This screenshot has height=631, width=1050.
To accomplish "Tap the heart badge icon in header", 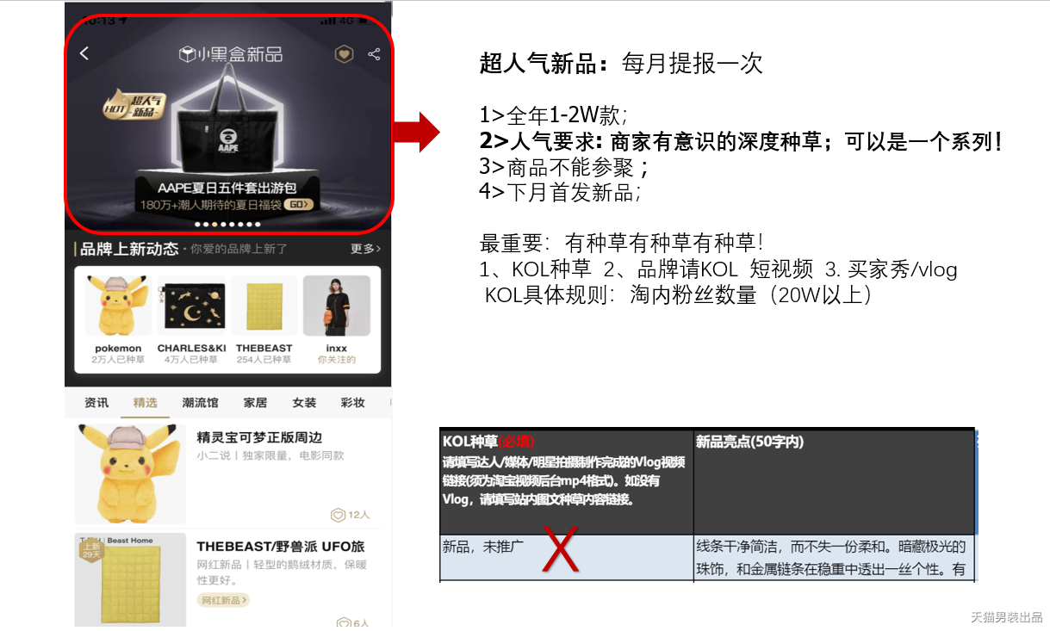I will pos(344,54).
